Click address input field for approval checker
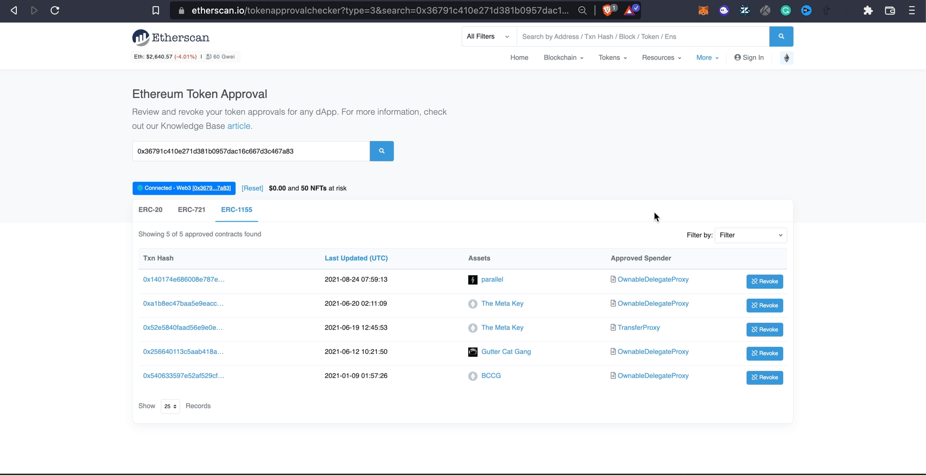This screenshot has width=926, height=475. pos(251,151)
